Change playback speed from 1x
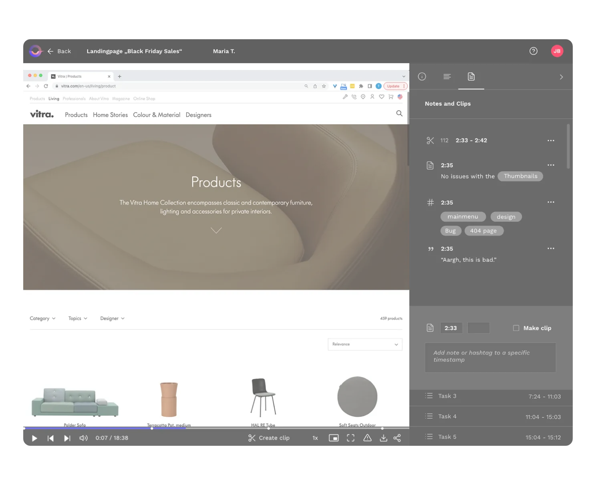596x489 pixels. 315,438
